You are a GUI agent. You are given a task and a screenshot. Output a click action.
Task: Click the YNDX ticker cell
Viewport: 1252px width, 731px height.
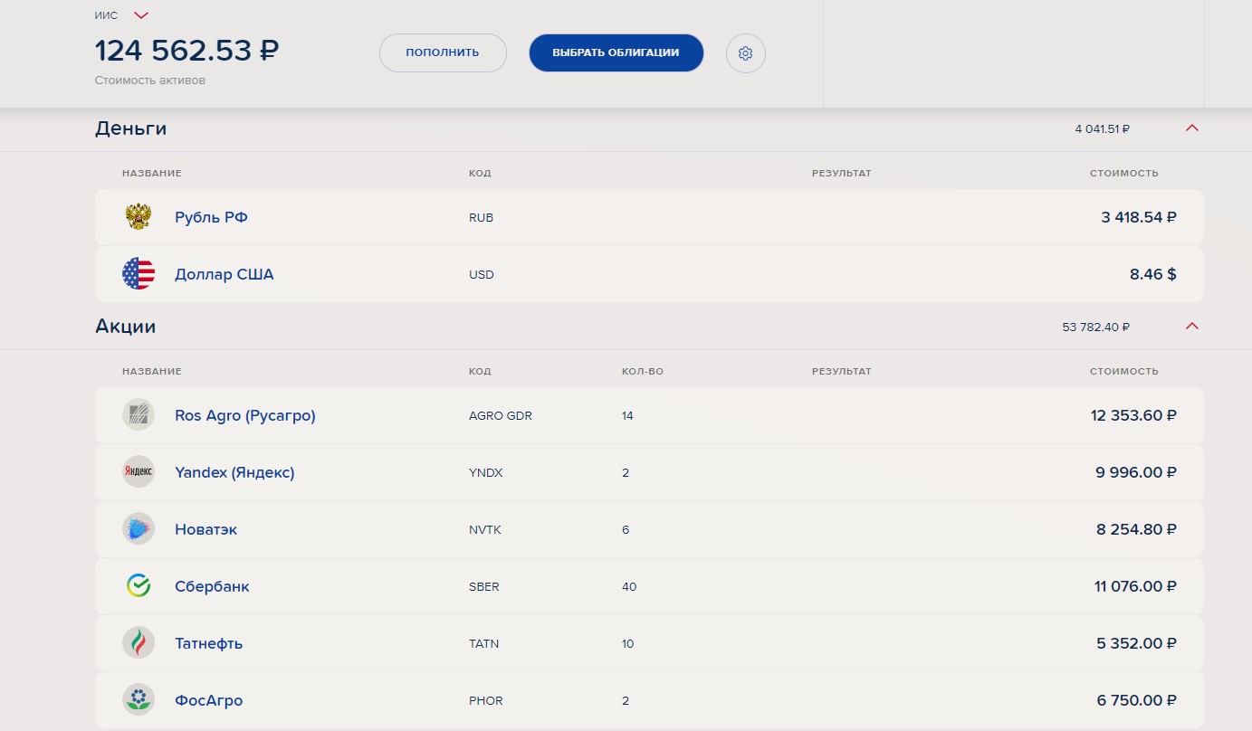(485, 473)
